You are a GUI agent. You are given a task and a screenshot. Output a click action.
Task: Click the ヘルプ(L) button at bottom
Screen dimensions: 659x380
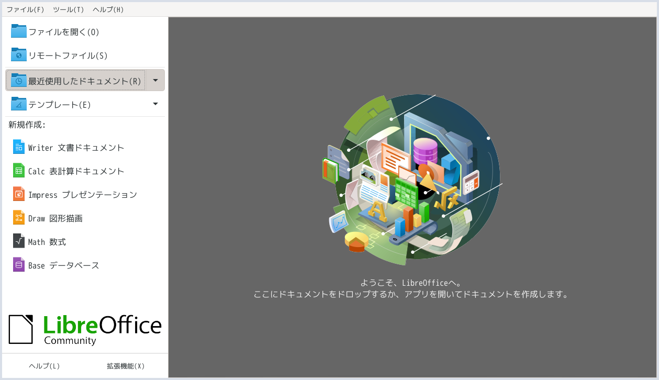tap(44, 366)
